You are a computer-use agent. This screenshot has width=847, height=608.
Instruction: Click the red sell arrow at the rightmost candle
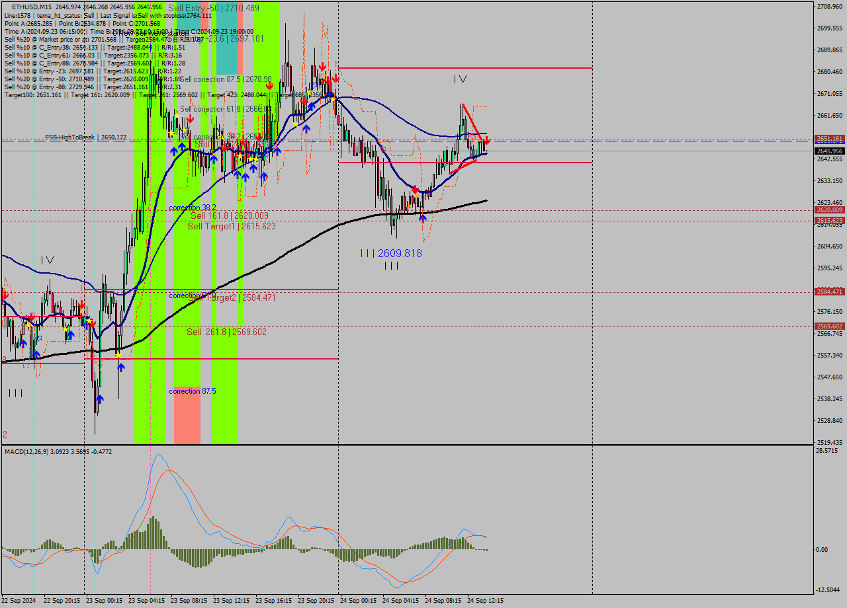pos(487,141)
